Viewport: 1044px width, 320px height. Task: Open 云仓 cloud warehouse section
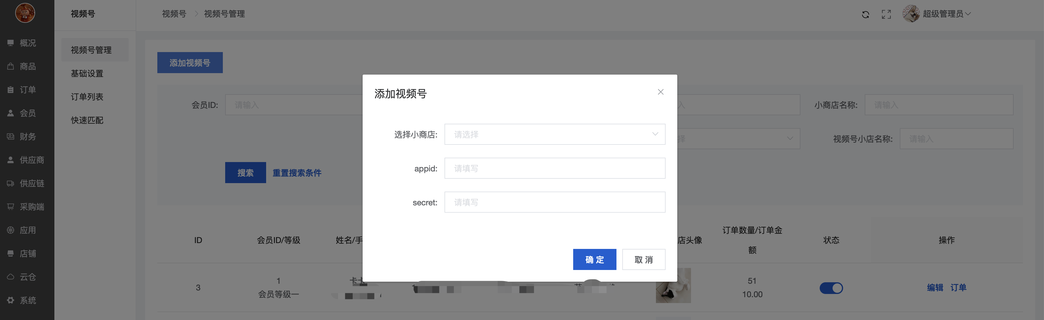coord(27,277)
